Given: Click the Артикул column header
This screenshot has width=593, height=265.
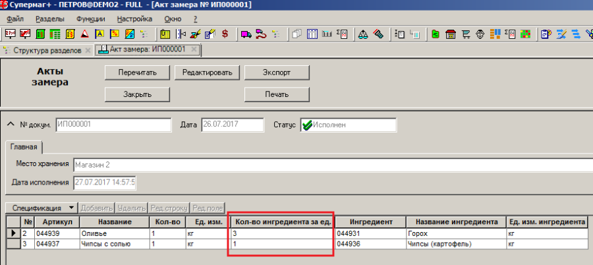Looking at the screenshot, I should [x=57, y=221].
